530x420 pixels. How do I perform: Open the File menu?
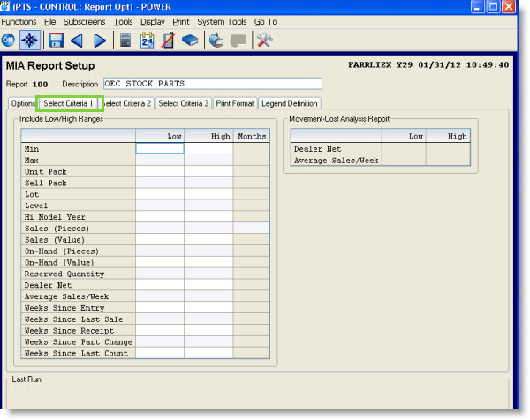pyautogui.click(x=50, y=22)
